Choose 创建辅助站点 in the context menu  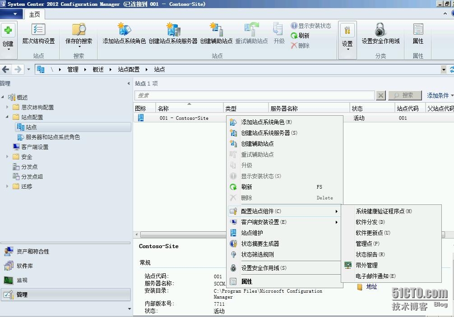pos(285,144)
